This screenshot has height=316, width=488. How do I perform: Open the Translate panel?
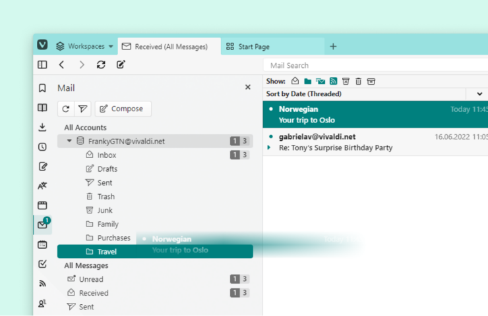(42, 186)
